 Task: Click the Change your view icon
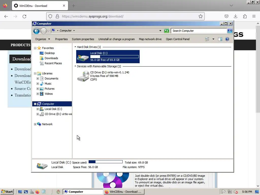(x=207, y=39)
